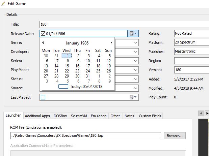Switch to the Notes tab
The width and height of the screenshot is (209, 156).
pos(129,116)
